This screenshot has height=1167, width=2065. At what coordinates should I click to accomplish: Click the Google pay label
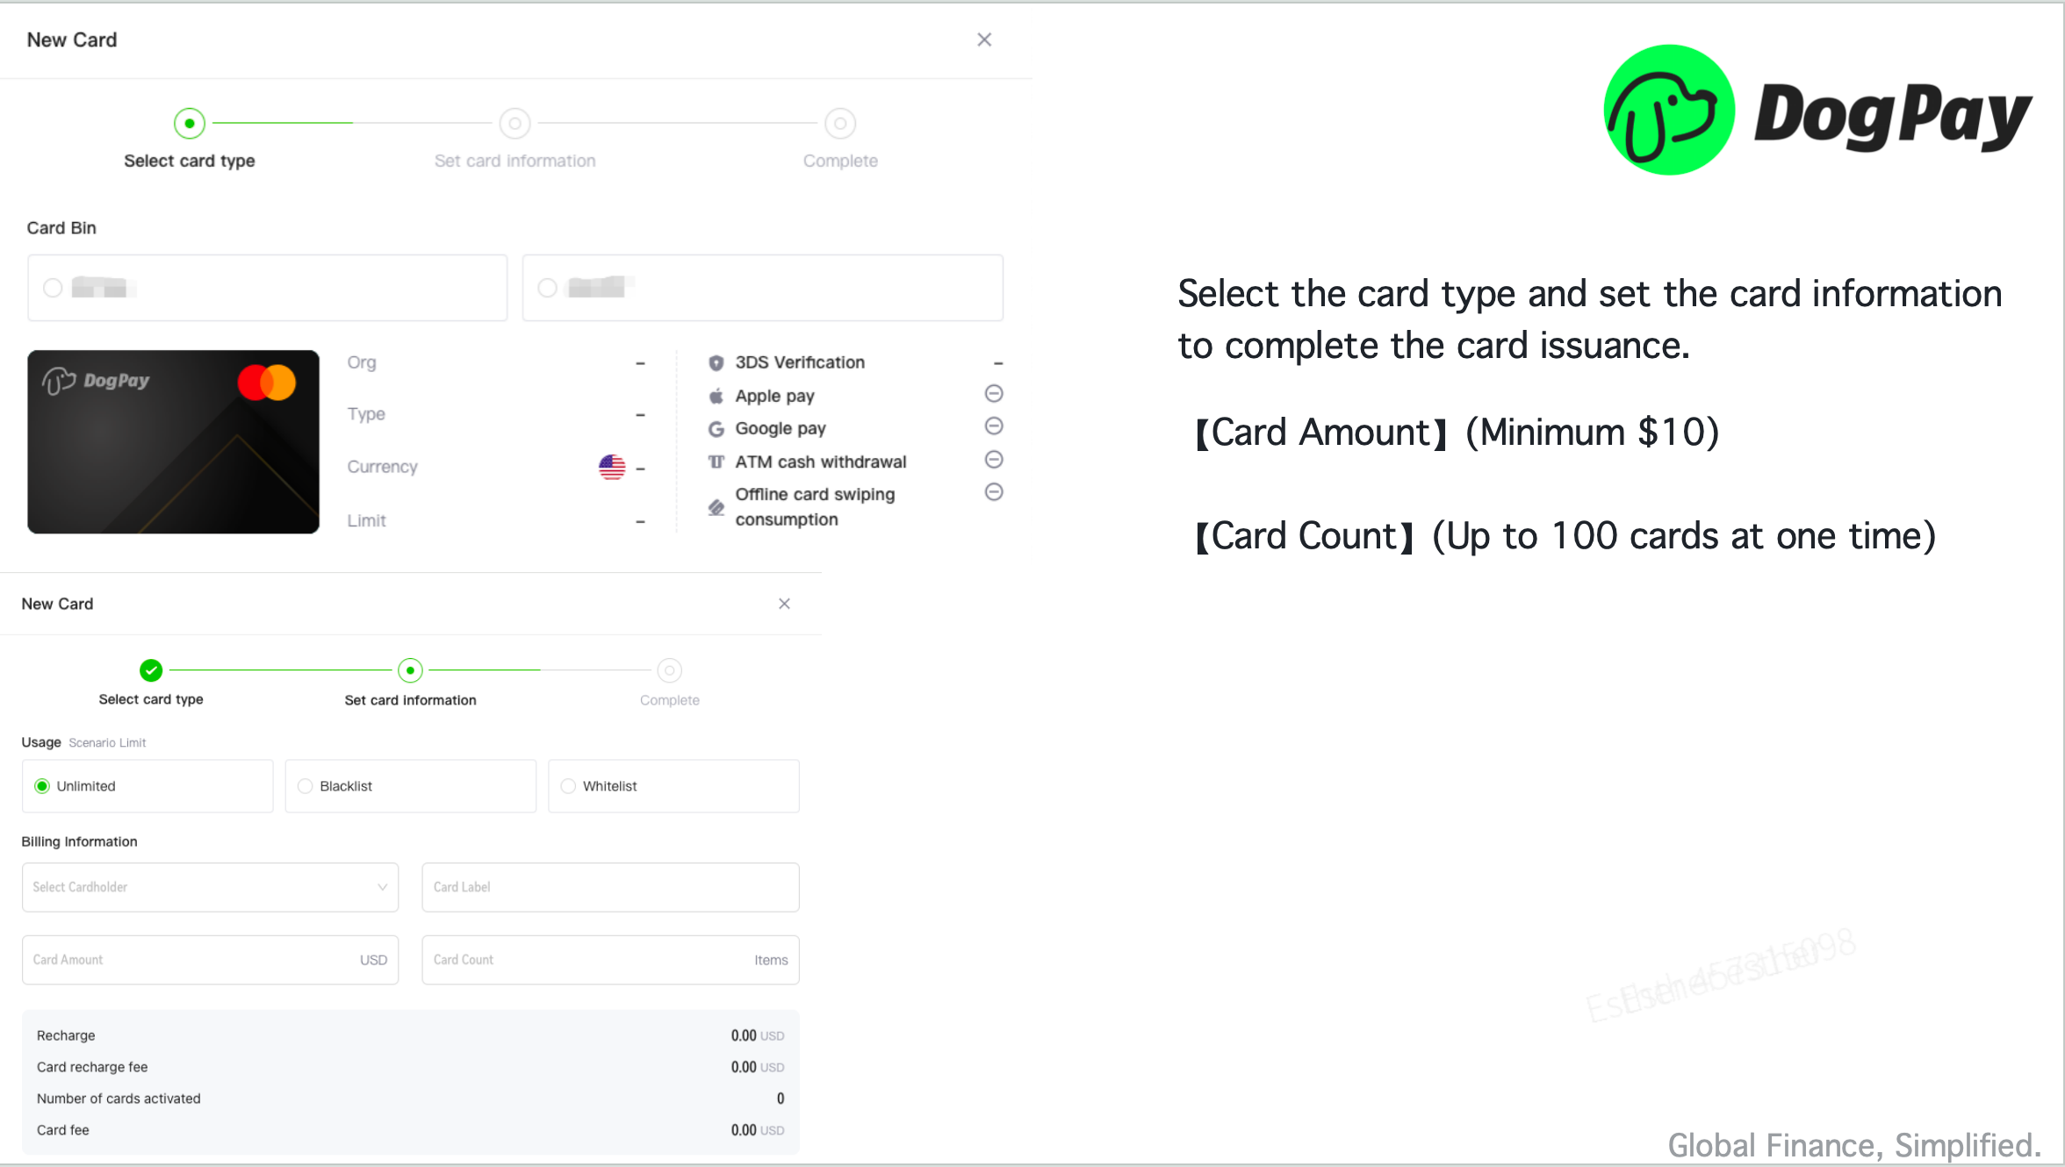(781, 429)
